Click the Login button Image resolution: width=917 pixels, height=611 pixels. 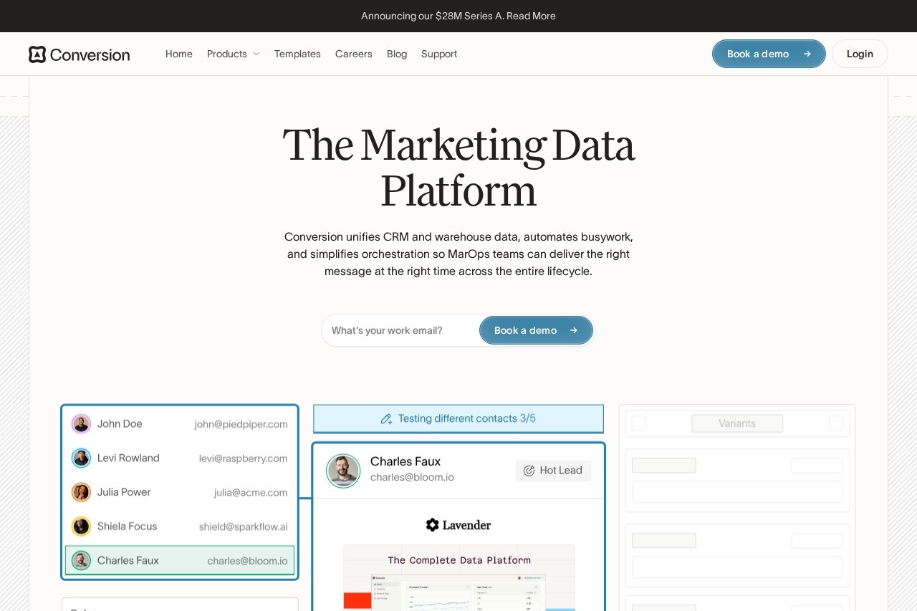pyautogui.click(x=860, y=54)
